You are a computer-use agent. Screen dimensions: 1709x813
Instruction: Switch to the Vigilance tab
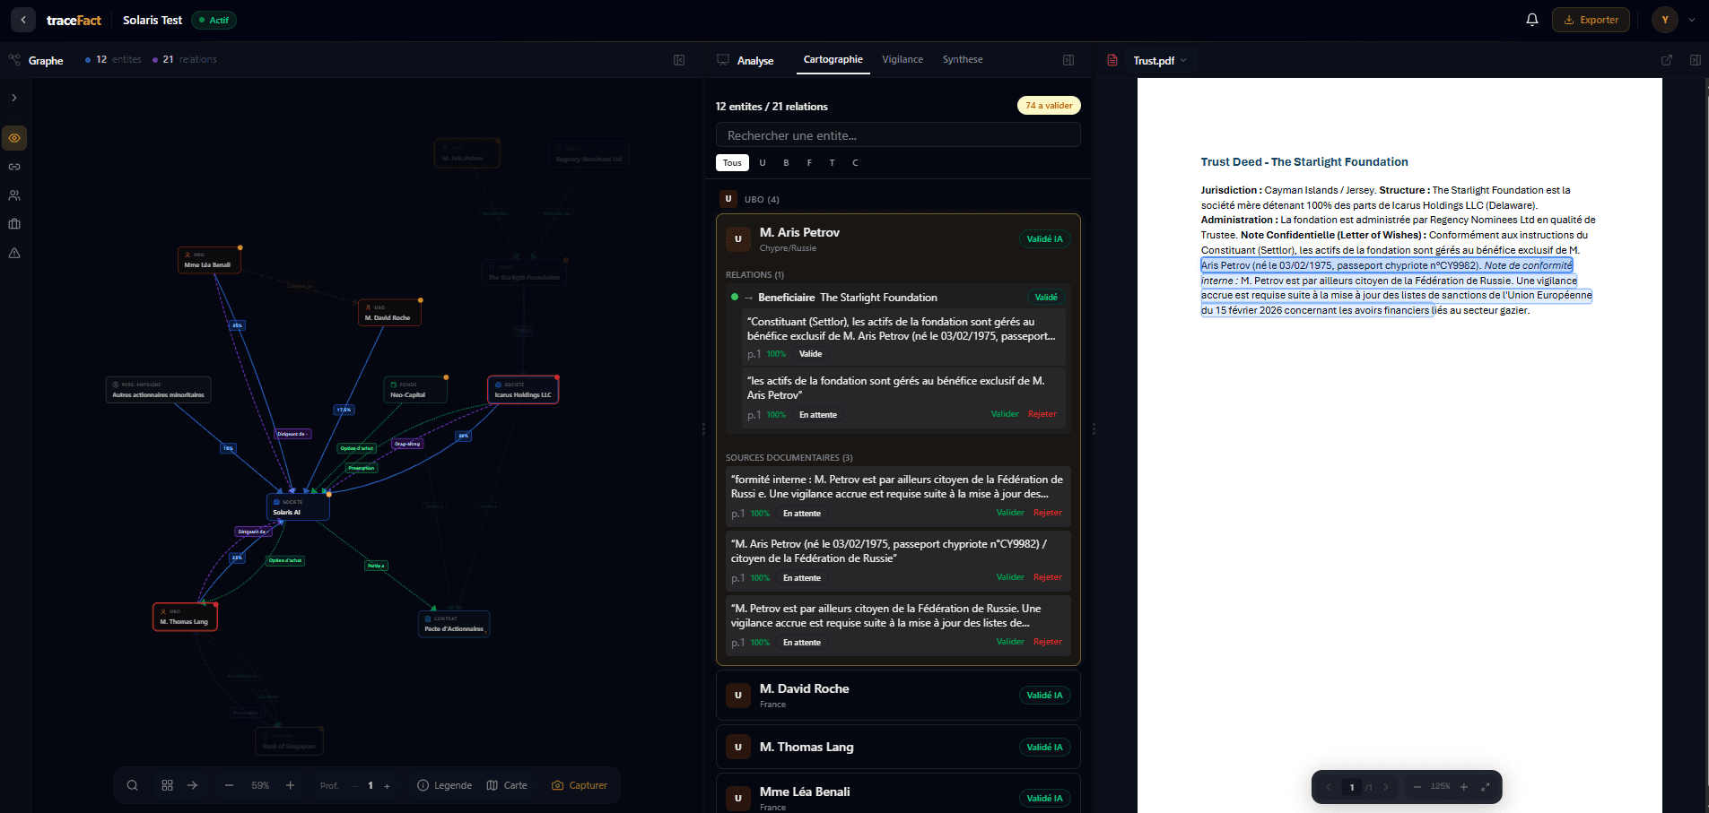[902, 59]
